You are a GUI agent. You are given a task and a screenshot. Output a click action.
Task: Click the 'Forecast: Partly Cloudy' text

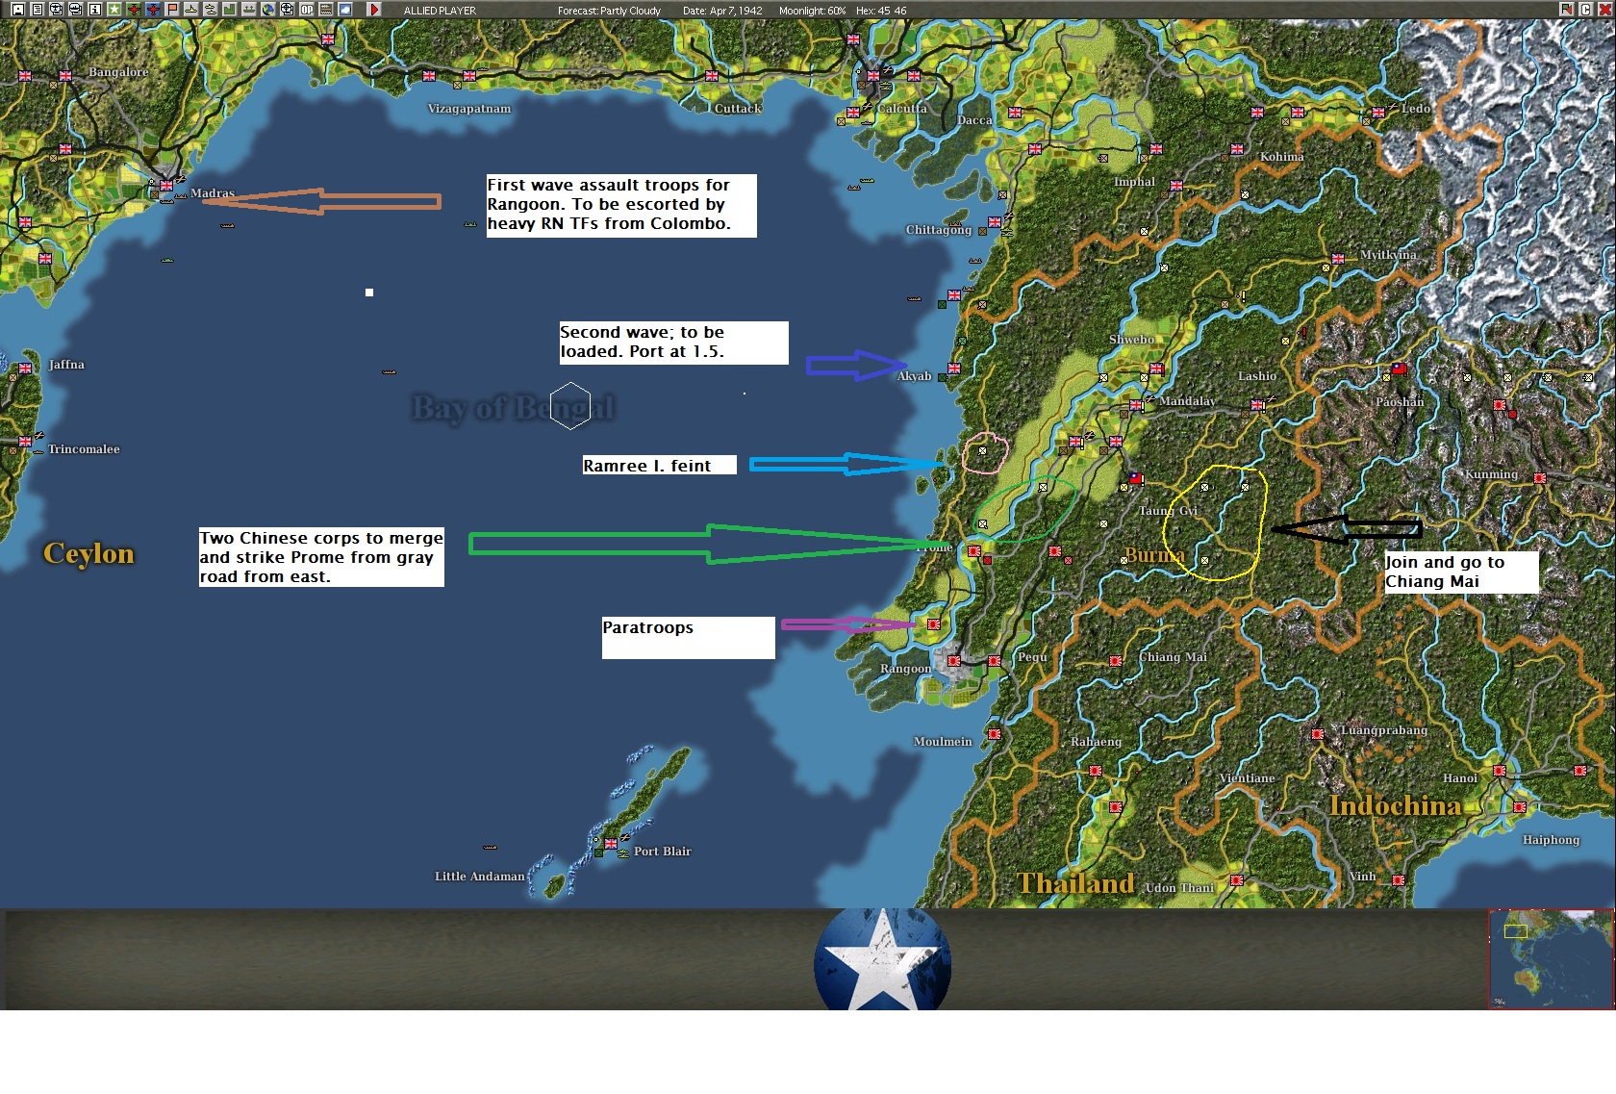(609, 11)
